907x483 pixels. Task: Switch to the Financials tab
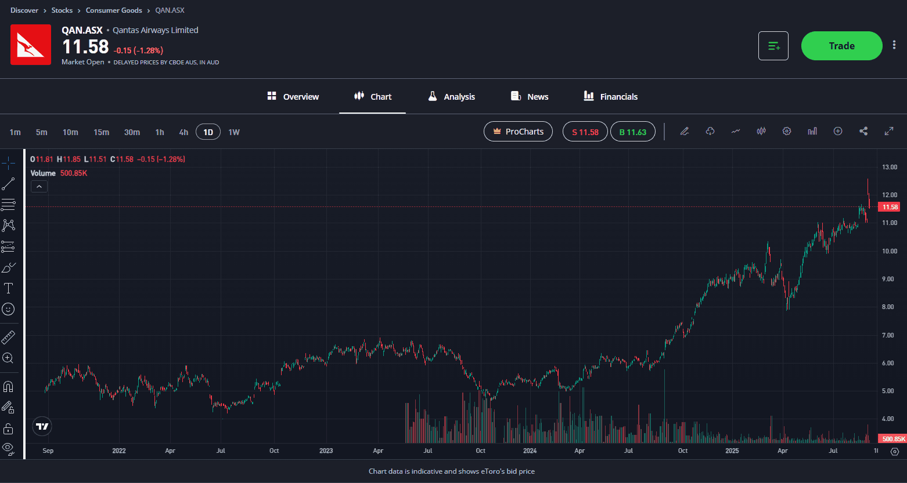point(611,96)
